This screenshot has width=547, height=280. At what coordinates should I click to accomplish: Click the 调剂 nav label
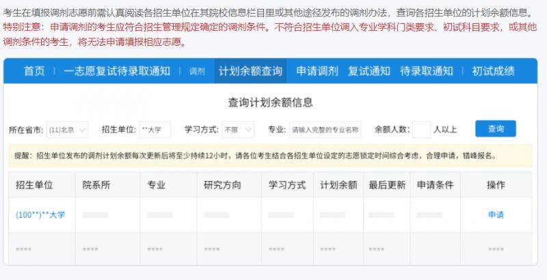(197, 72)
